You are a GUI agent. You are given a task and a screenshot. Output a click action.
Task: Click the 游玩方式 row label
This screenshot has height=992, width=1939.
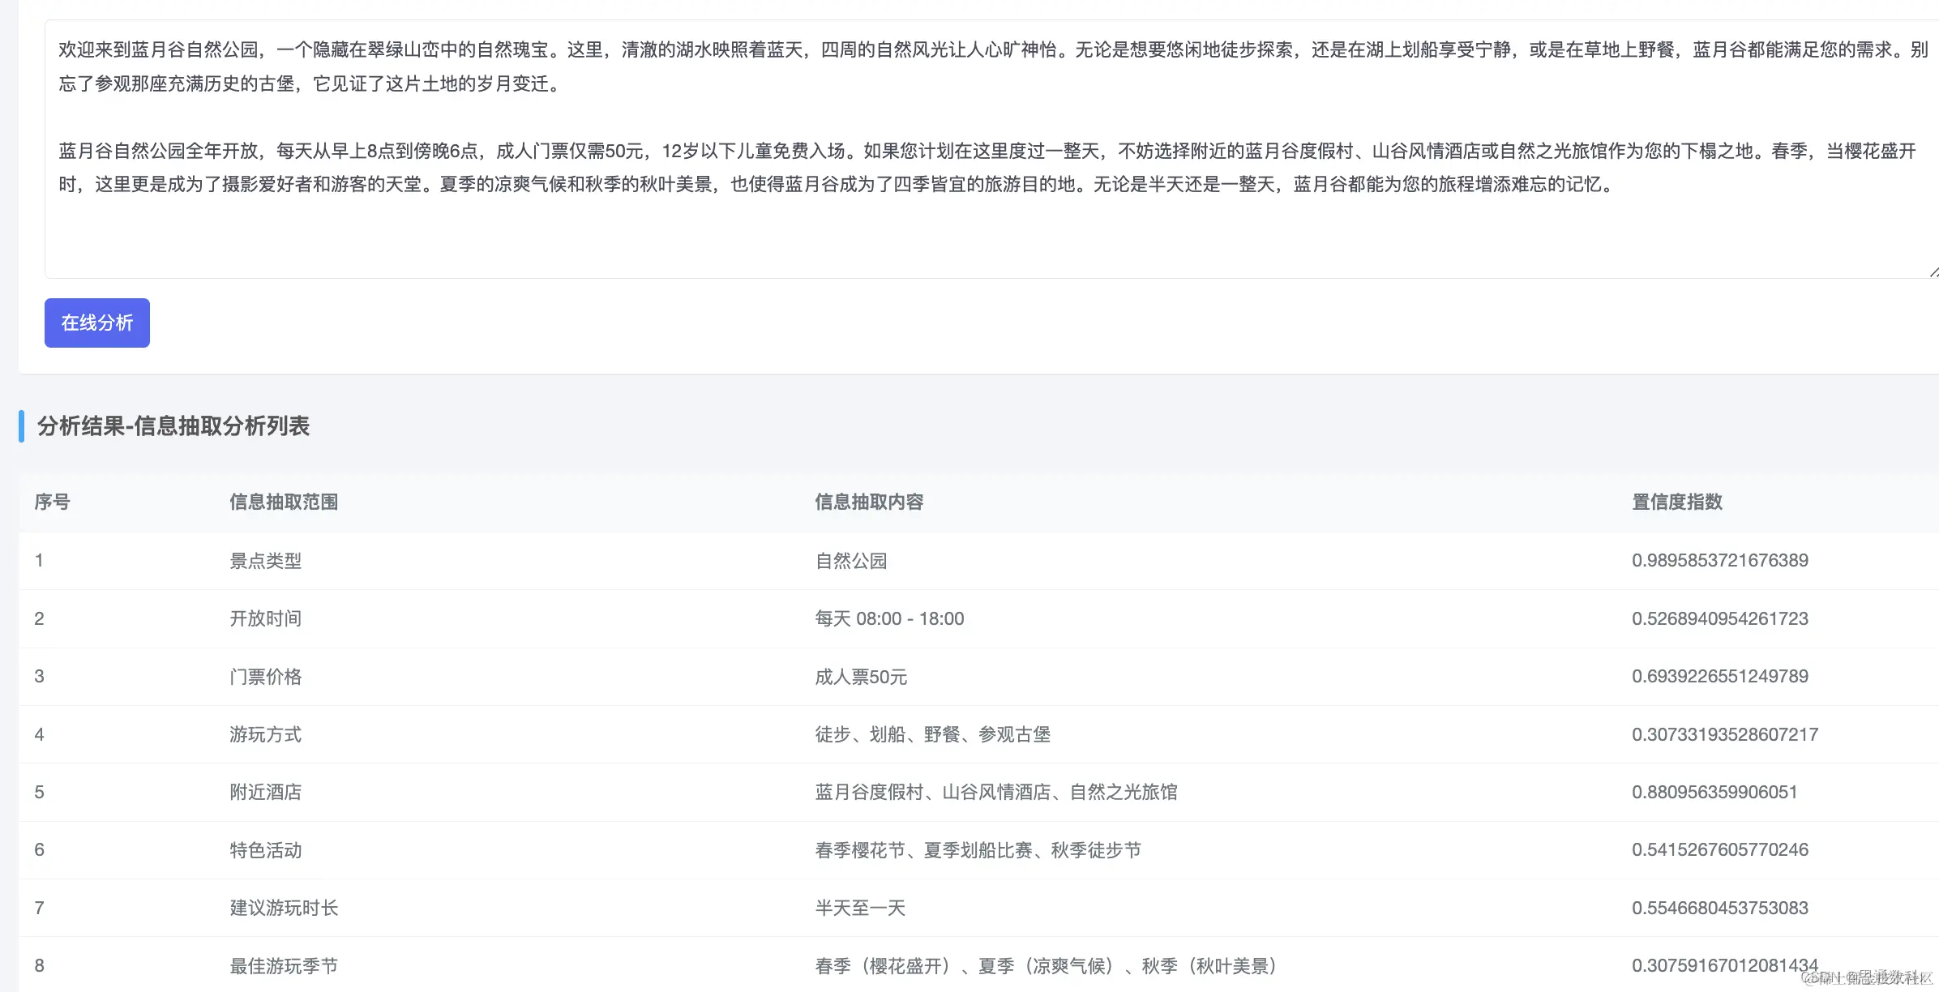(265, 734)
